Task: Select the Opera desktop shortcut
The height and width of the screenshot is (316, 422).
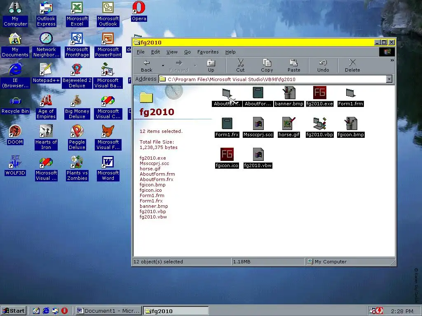Action: [x=138, y=7]
